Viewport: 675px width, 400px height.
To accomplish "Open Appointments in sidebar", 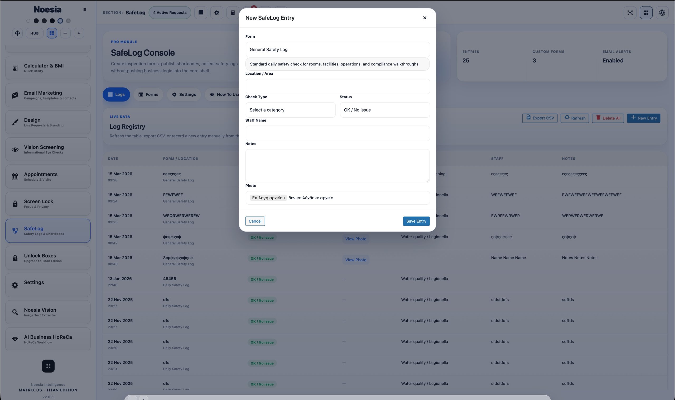I will [48, 177].
